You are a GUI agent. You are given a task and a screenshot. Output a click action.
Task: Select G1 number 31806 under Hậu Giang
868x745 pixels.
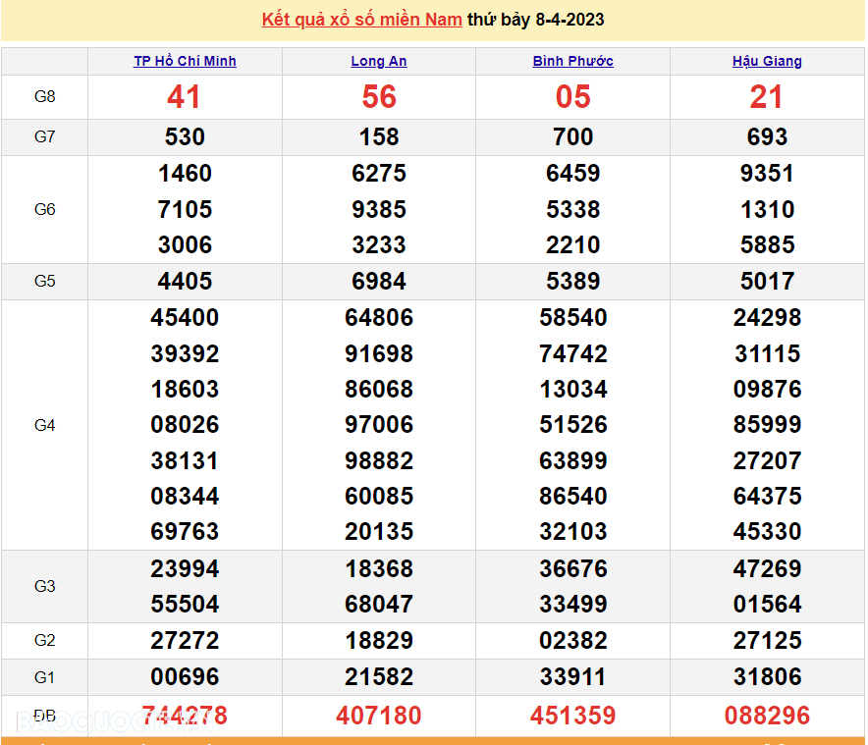(767, 676)
